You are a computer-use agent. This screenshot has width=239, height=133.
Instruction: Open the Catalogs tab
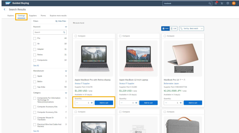pyautogui.click(x=21, y=16)
